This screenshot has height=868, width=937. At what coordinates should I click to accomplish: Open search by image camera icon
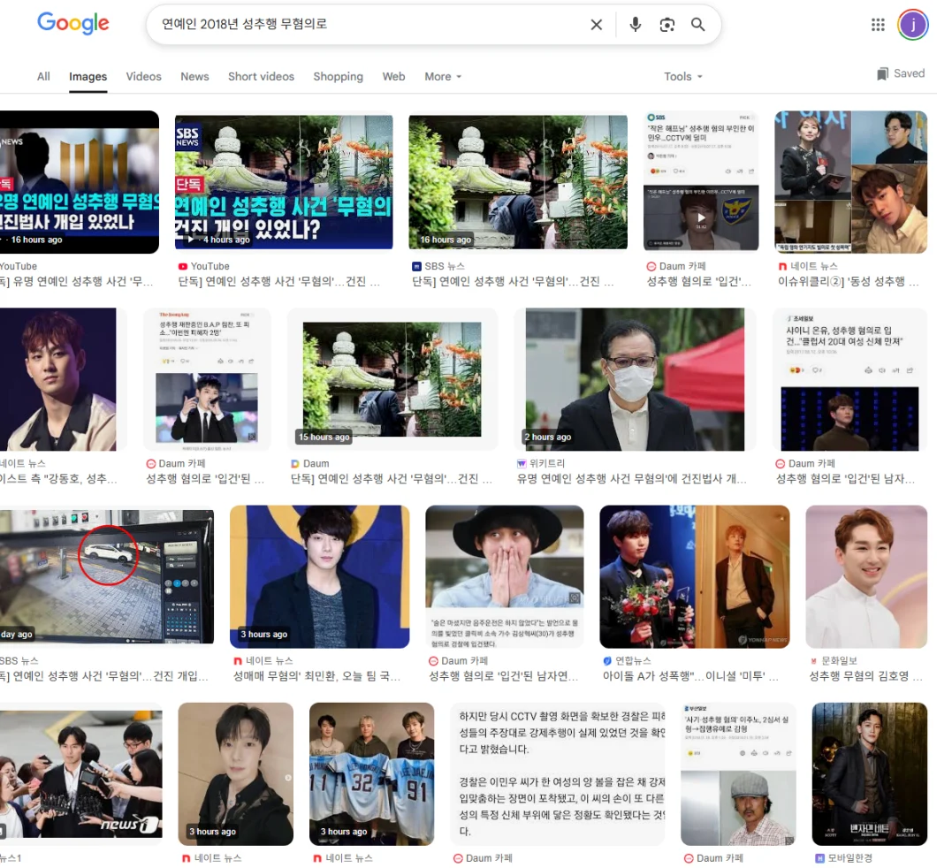click(667, 25)
